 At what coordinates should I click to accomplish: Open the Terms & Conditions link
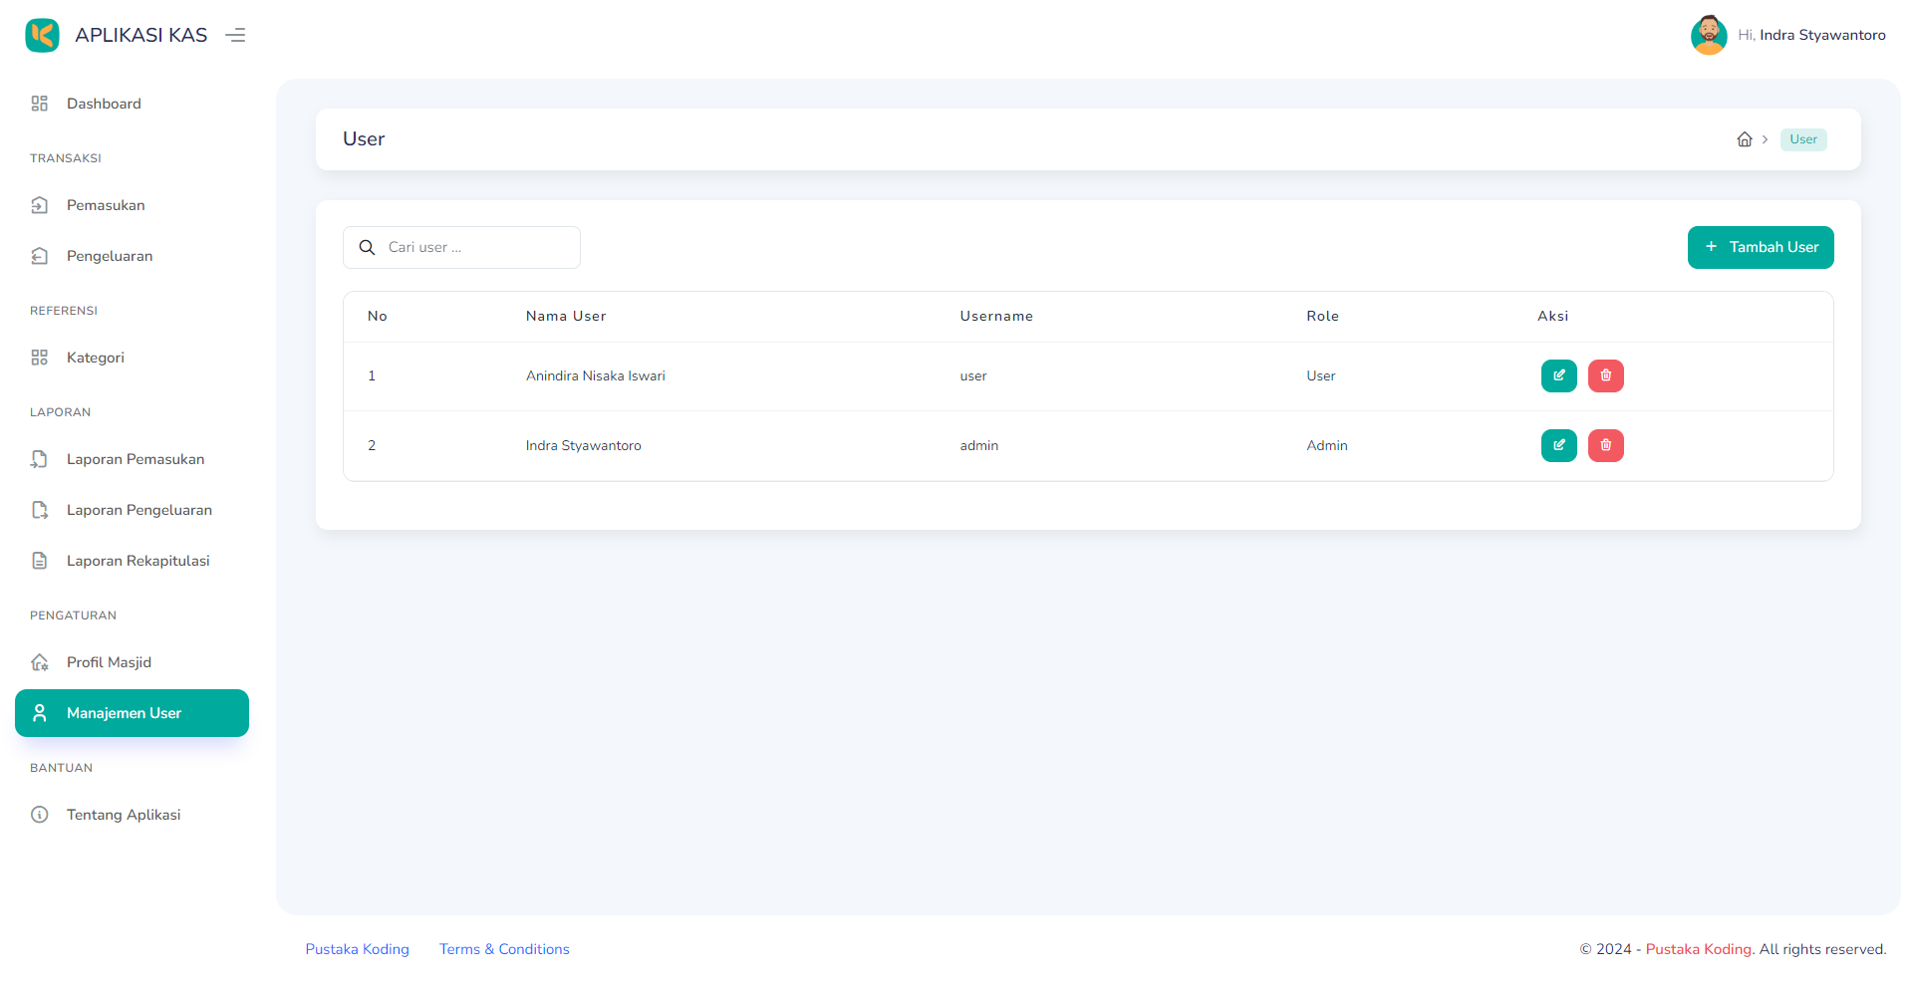coord(504,949)
